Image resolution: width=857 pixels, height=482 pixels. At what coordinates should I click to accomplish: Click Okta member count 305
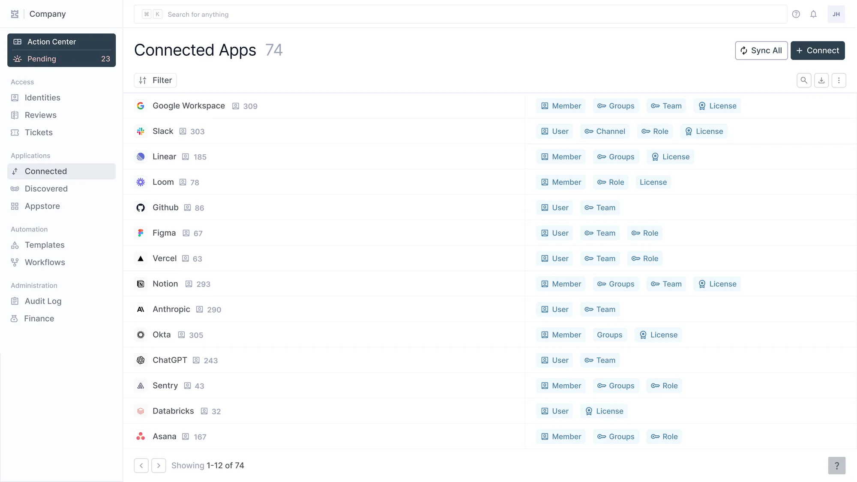tap(196, 335)
